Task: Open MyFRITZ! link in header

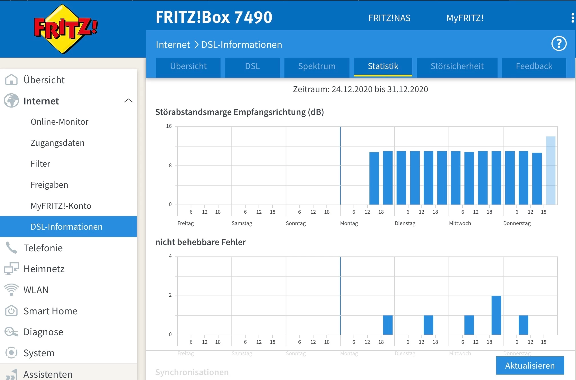Action: [465, 18]
